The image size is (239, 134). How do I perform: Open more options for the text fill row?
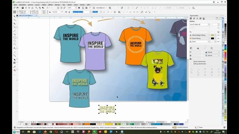[218, 35]
